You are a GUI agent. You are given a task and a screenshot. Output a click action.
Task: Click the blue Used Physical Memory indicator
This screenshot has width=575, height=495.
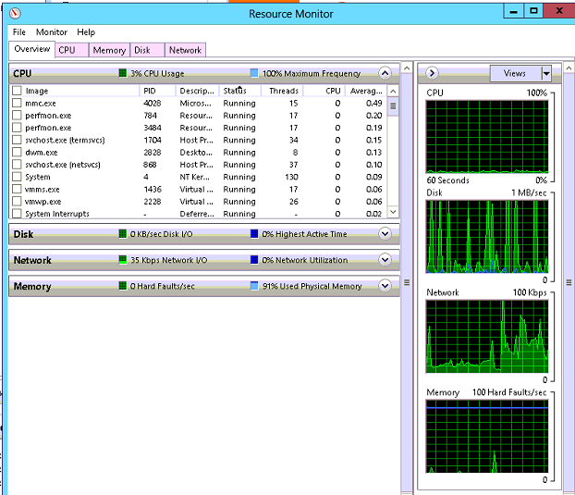[254, 286]
